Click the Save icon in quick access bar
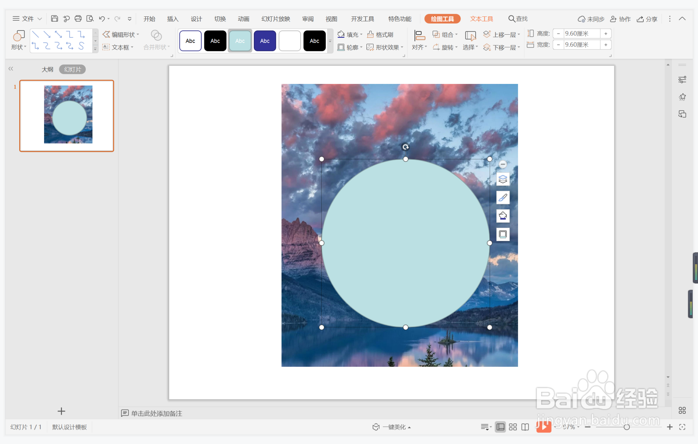The image size is (698, 444). 54,19
